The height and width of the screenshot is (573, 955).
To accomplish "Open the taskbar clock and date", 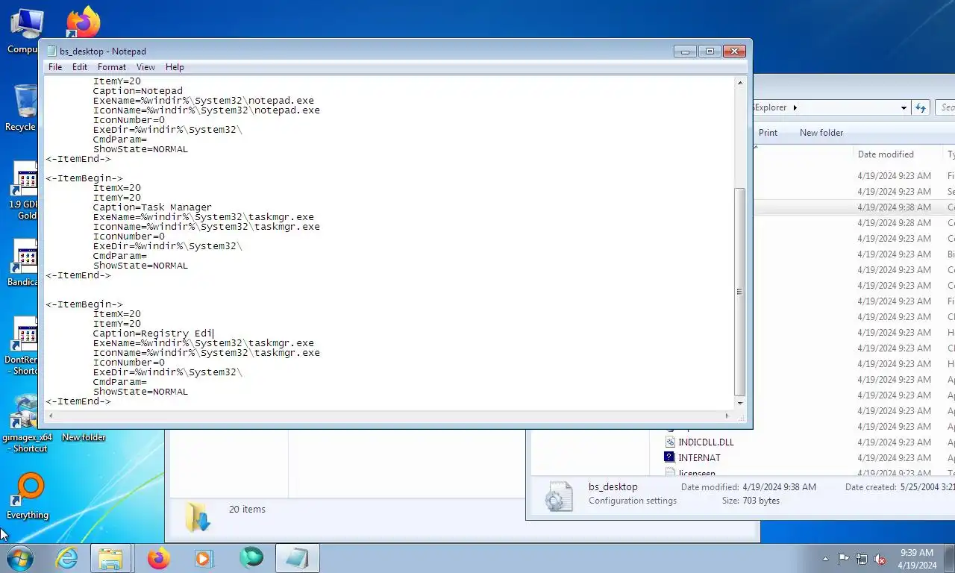I will click(x=917, y=559).
